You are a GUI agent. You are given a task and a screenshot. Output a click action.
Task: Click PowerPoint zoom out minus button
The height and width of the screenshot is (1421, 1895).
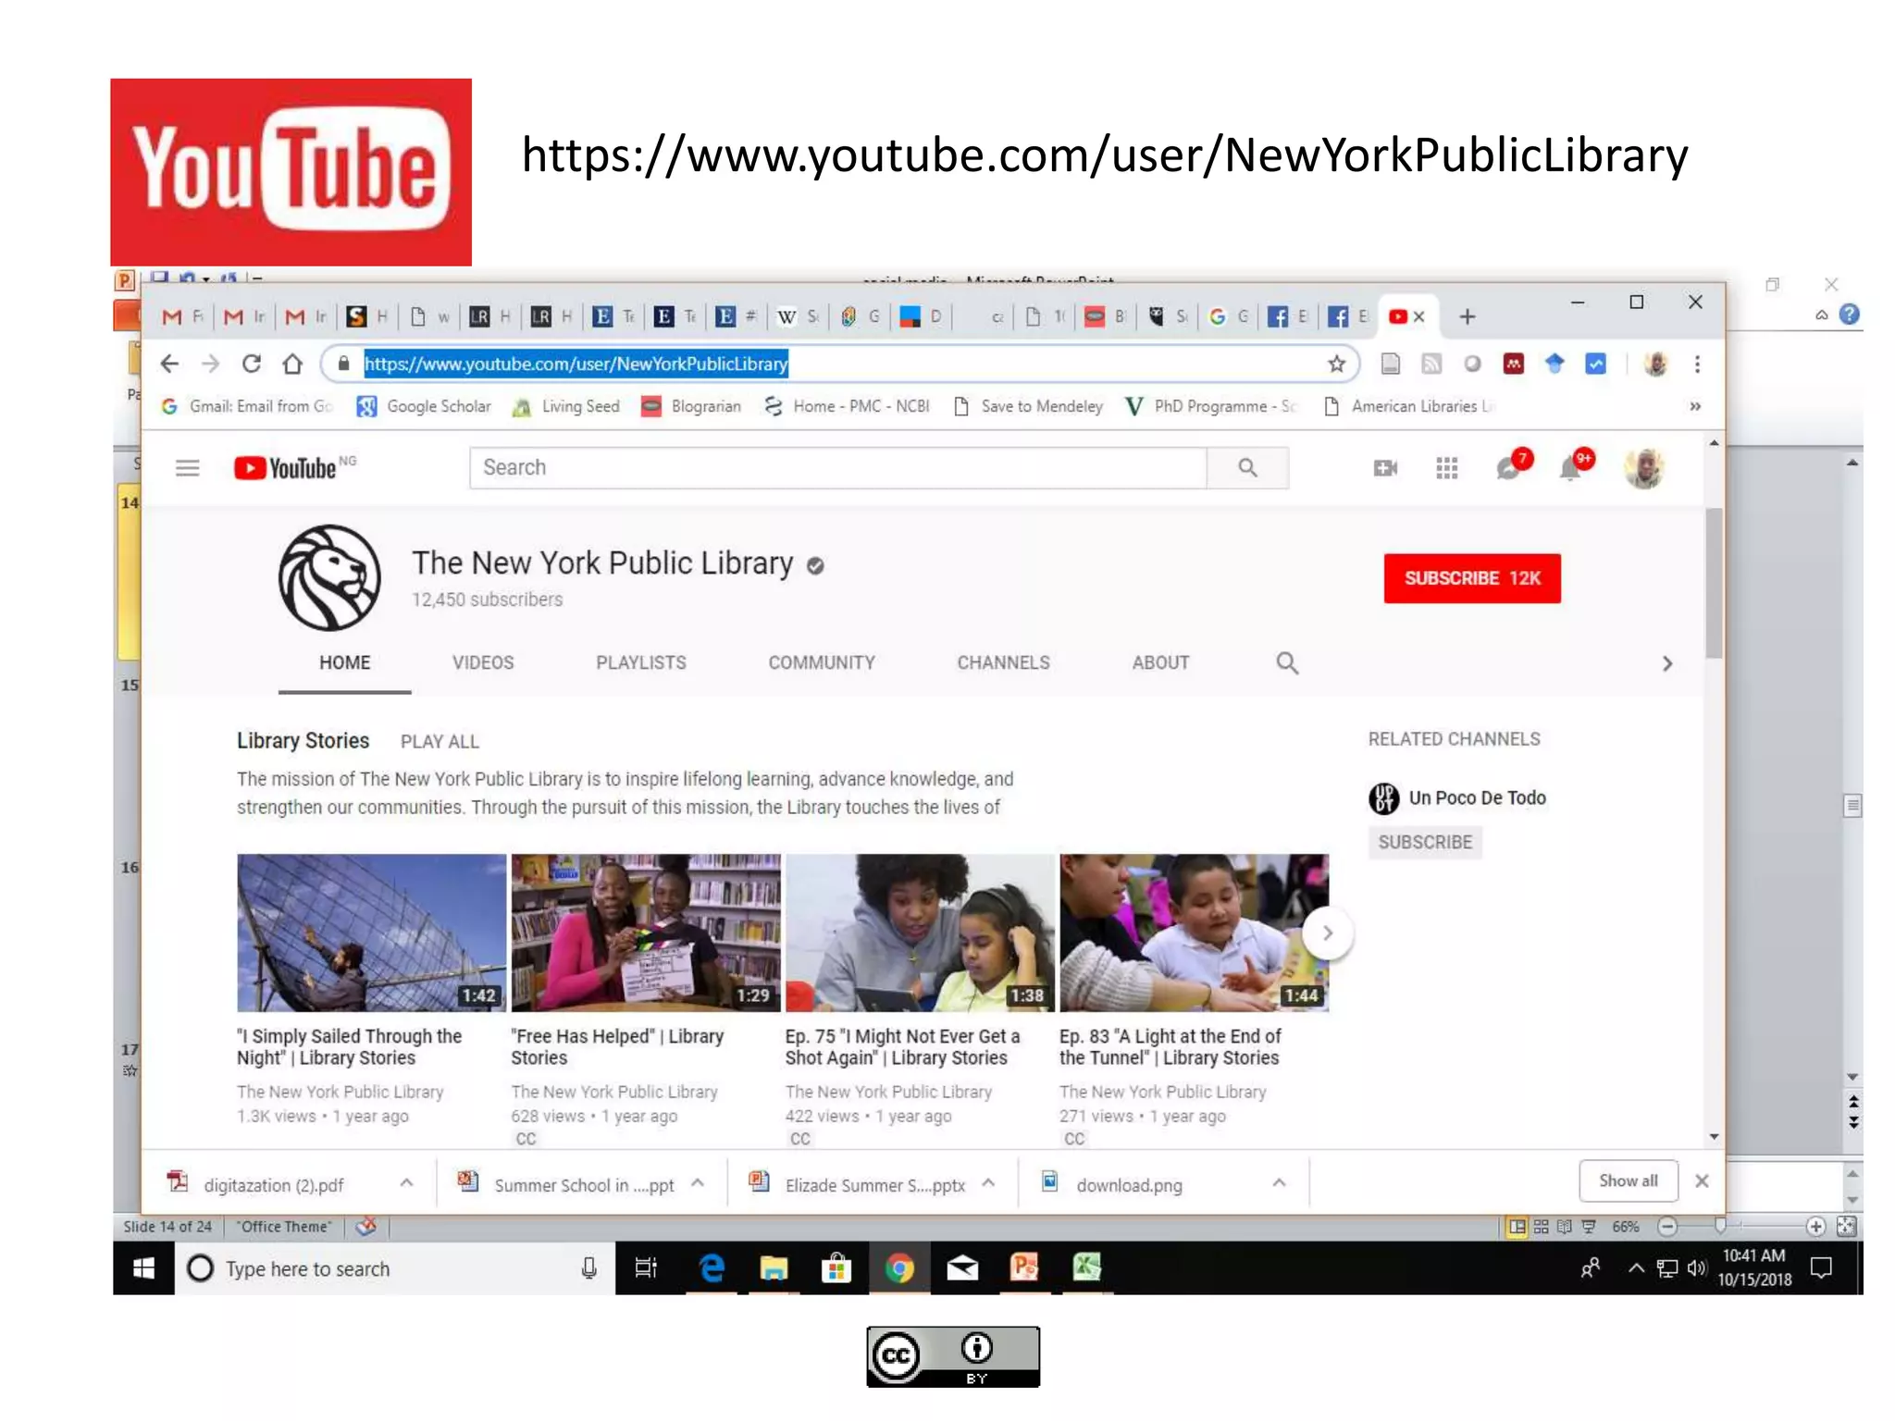1667,1227
